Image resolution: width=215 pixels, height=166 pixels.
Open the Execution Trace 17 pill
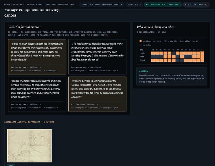coord(196,5)
